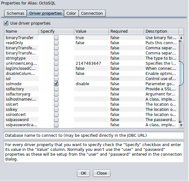The height and width of the screenshot is (181, 189).
Task: Tick the Specify checkbox for sslrootcert
Action: click(56, 114)
